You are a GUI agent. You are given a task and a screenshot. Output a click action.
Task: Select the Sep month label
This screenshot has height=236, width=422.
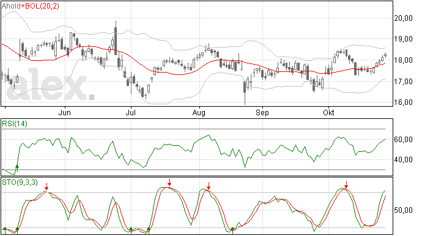(262, 113)
